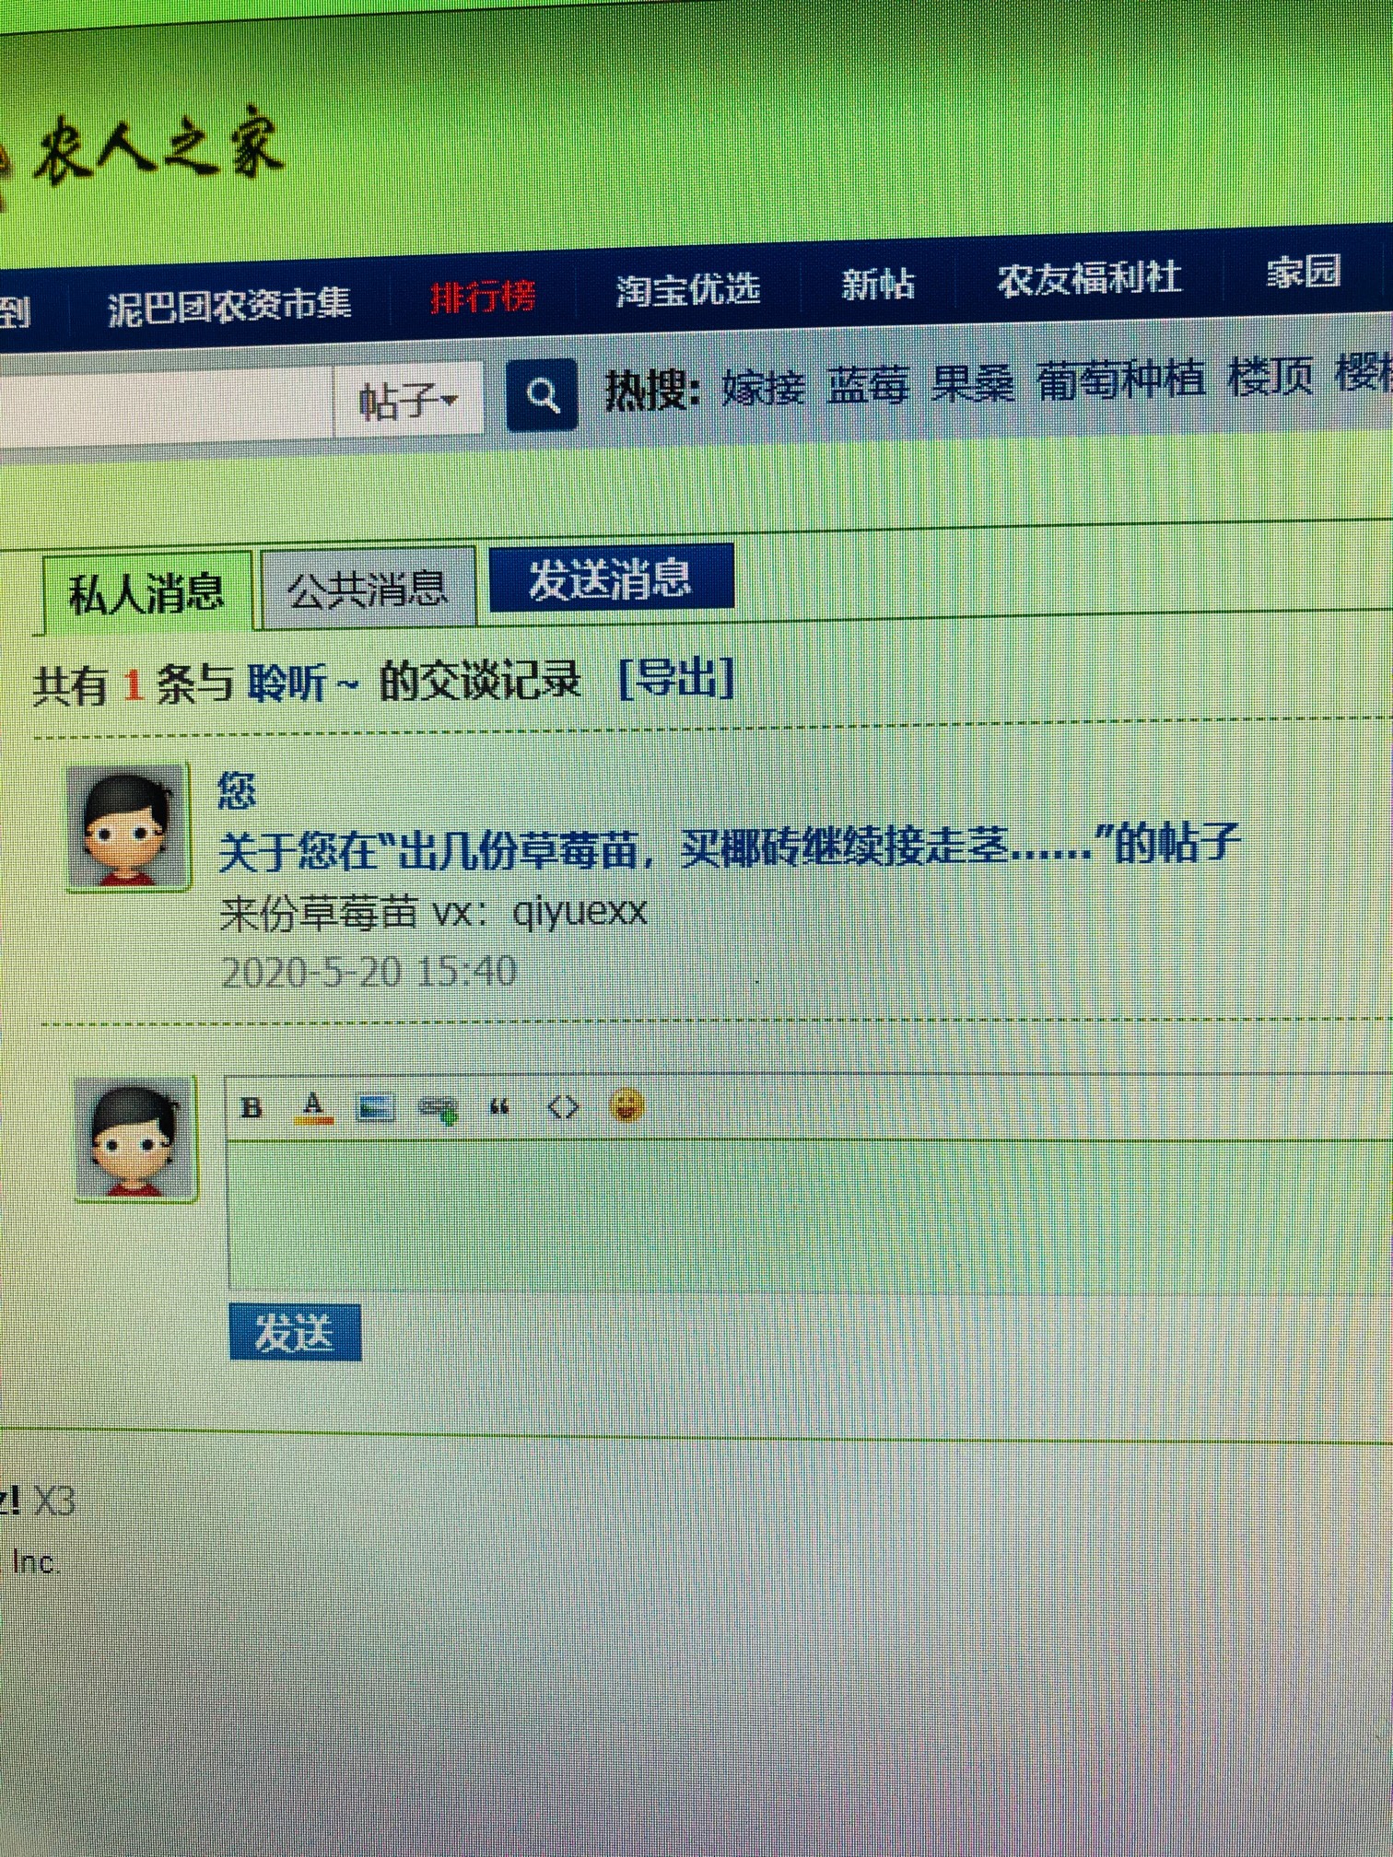The height and width of the screenshot is (1857, 1393).
Task: Open the smiley emoticon picker
Action: (x=626, y=1104)
